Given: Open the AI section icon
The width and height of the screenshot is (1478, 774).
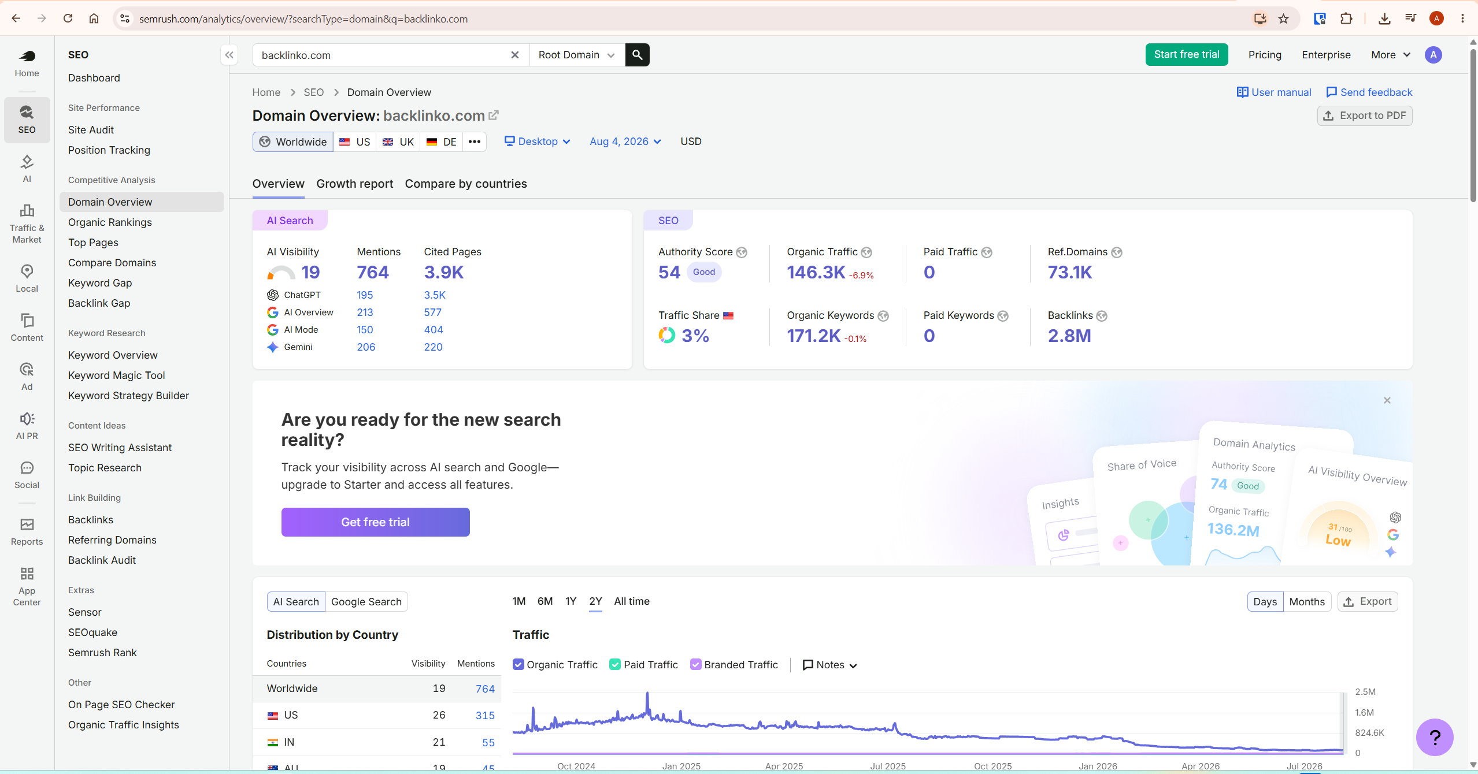Looking at the screenshot, I should (x=27, y=169).
